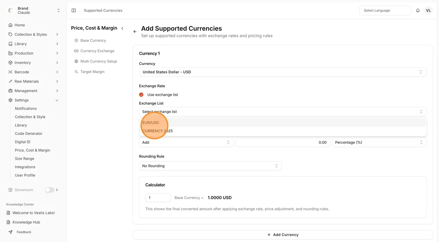Open User Profile settings
The image size is (439, 242).
point(25,175)
